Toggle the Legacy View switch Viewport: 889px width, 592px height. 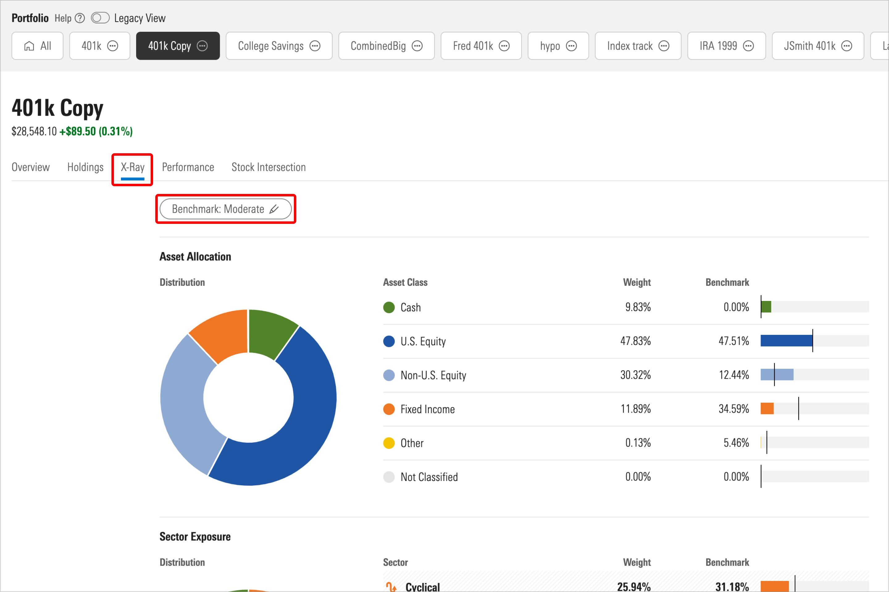[x=100, y=18]
